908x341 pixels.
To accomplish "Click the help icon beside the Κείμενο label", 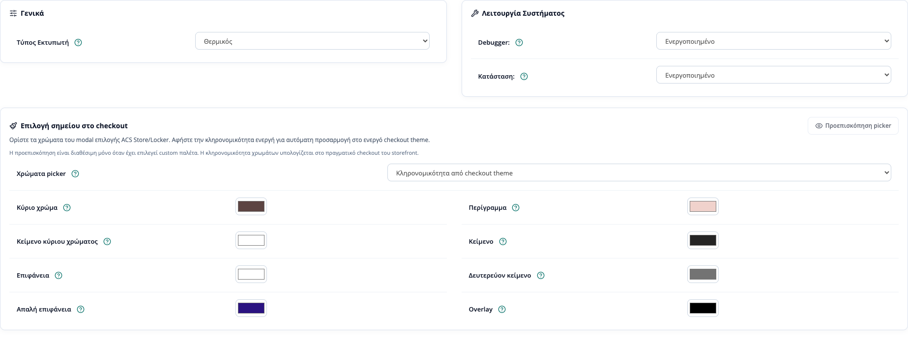I will 503,242.
